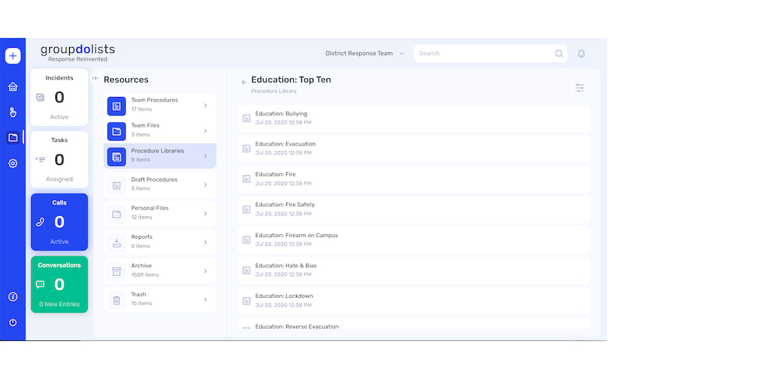Click the Personal Files folder icon
759x379 pixels.
coord(117,215)
